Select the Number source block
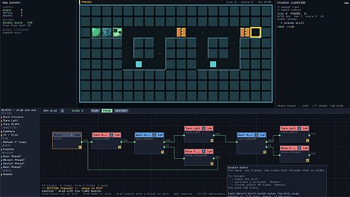The image size is (350, 197). [8, 174]
